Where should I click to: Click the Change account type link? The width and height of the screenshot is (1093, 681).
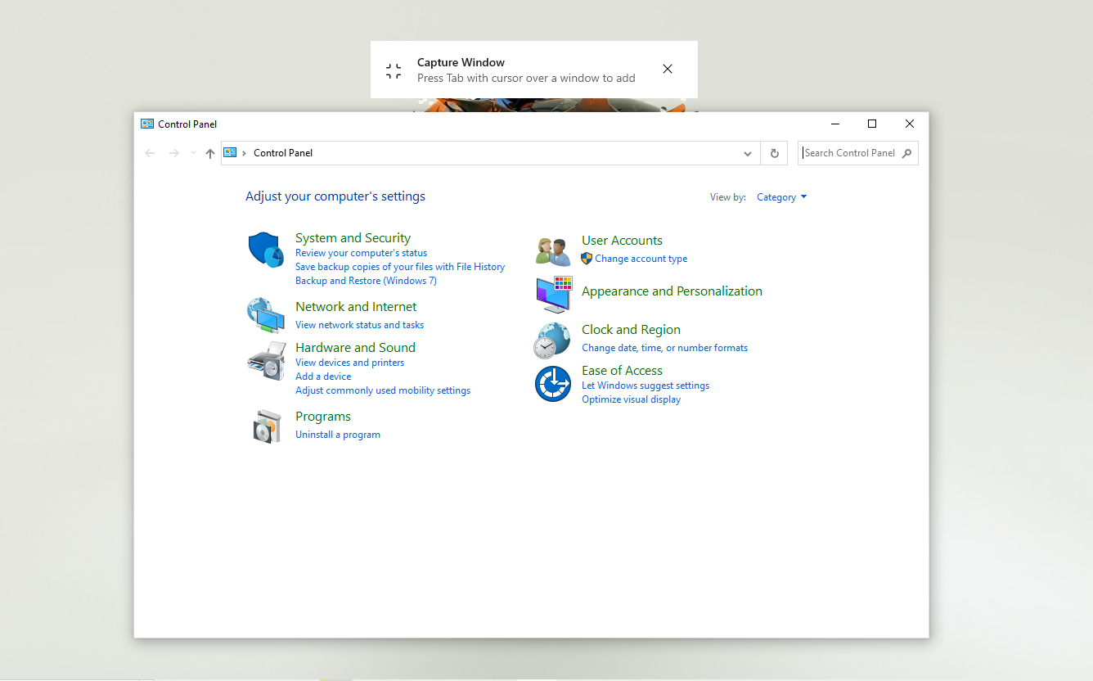[x=641, y=259]
